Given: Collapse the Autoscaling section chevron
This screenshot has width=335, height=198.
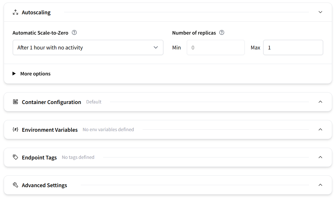Looking at the screenshot, I should point(320,12).
